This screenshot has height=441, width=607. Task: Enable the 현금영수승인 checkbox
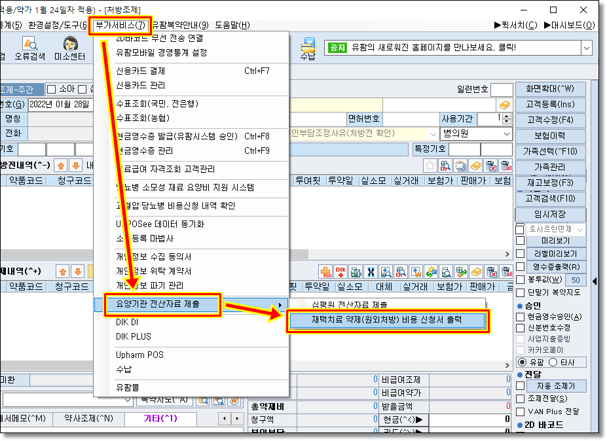click(519, 317)
